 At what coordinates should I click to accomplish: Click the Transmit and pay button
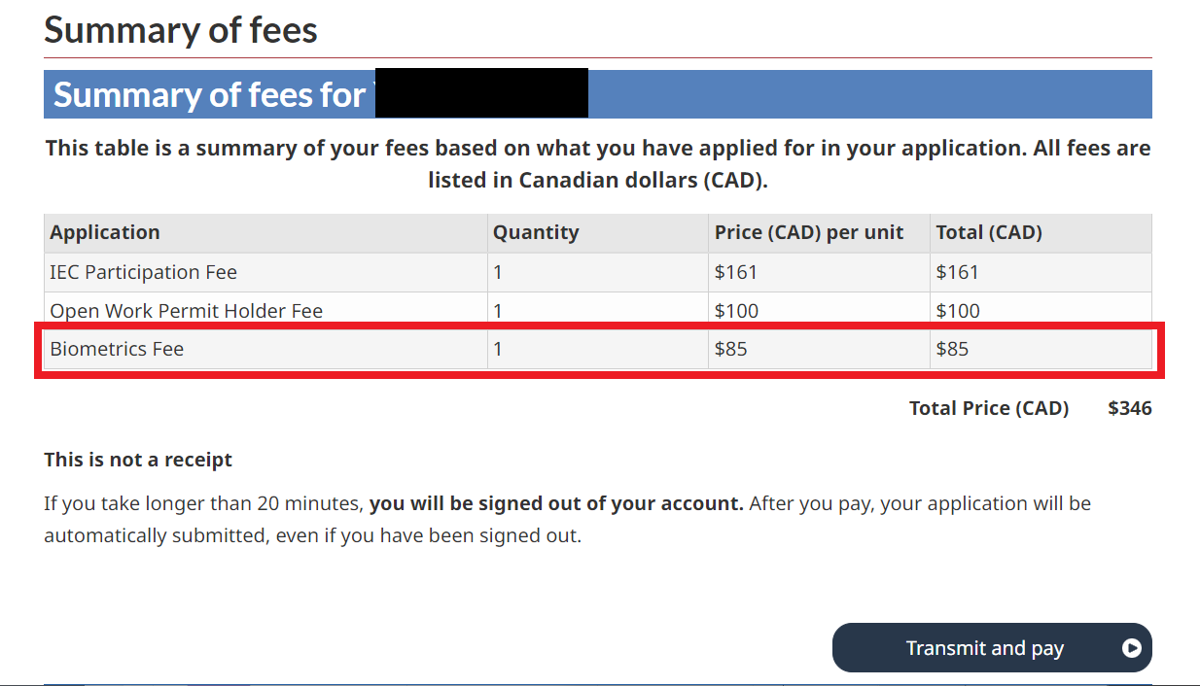click(x=992, y=648)
